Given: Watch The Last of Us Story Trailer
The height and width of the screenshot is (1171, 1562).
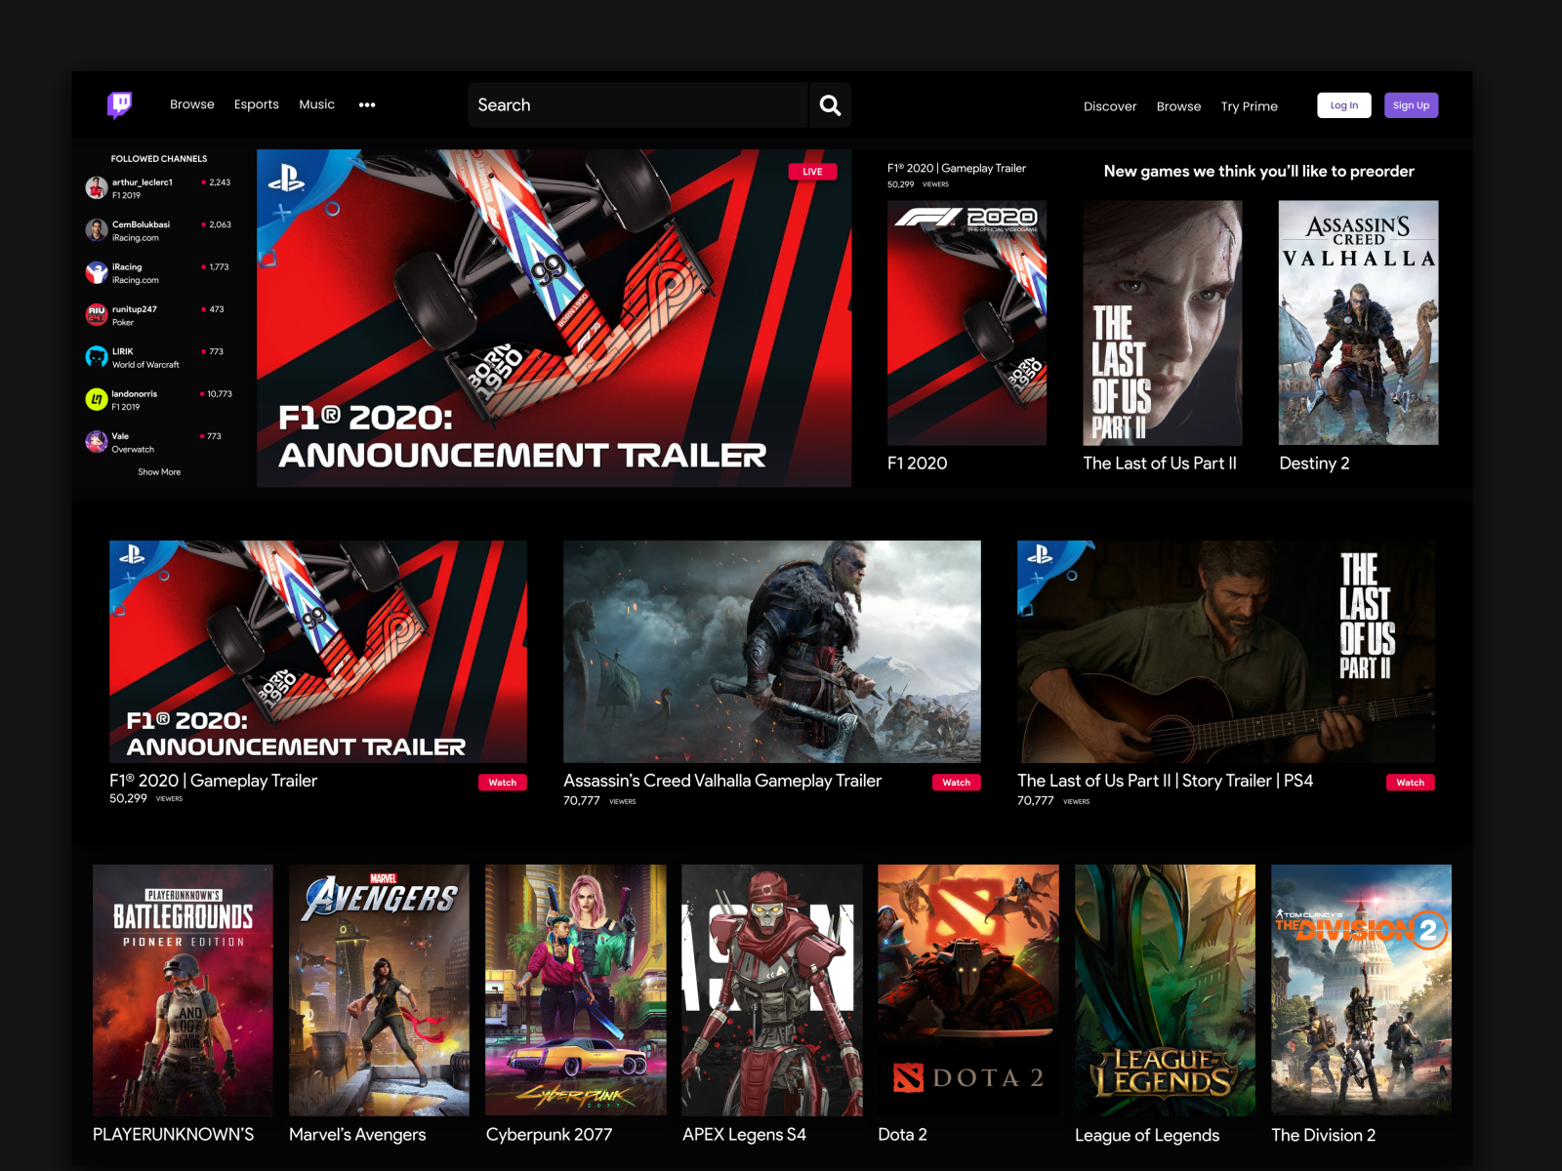Looking at the screenshot, I should (1411, 783).
